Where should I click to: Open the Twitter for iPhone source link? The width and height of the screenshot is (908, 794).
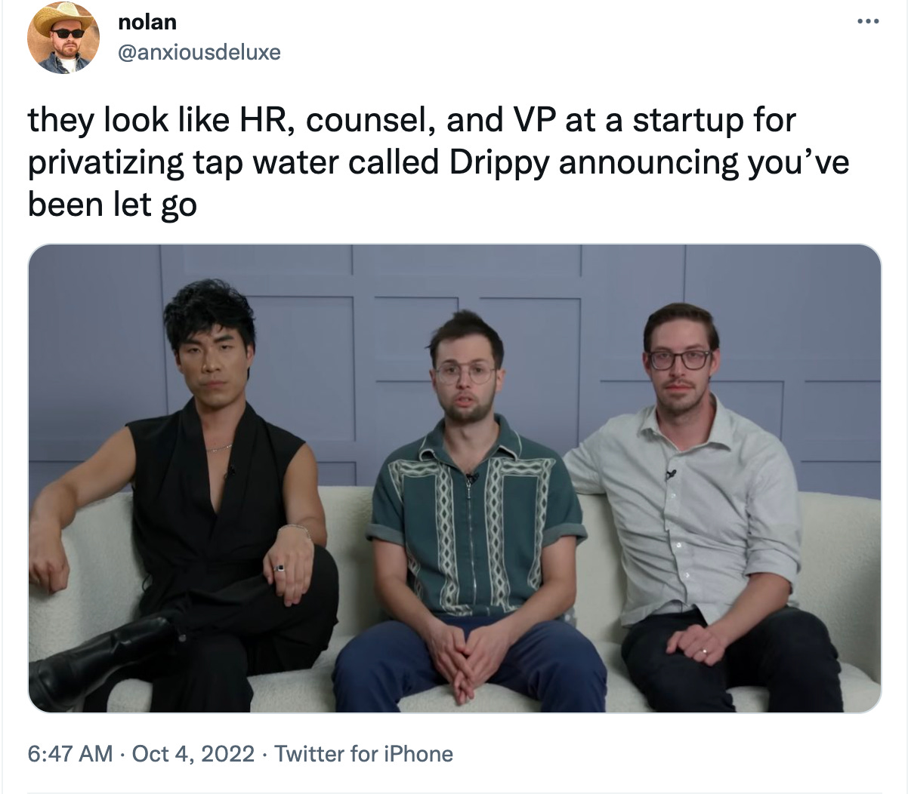pos(363,753)
